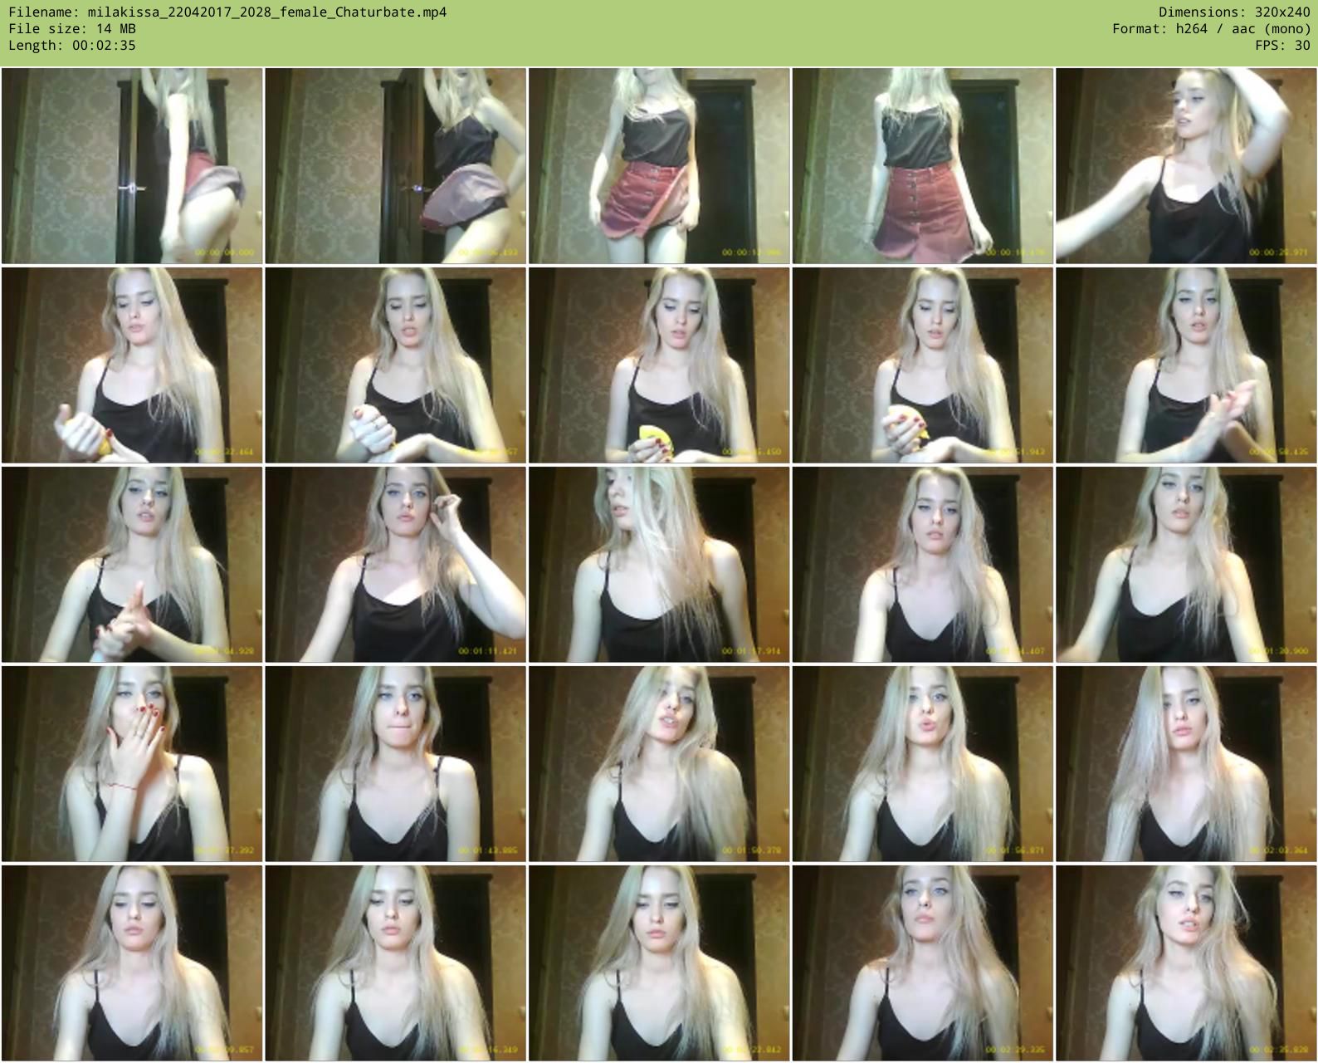Select the File size 14 MB label

click(72, 28)
